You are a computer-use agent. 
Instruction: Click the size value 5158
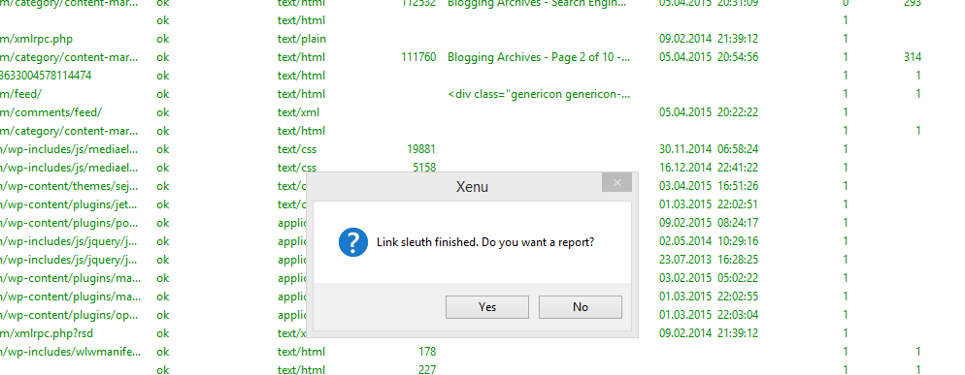(x=424, y=168)
